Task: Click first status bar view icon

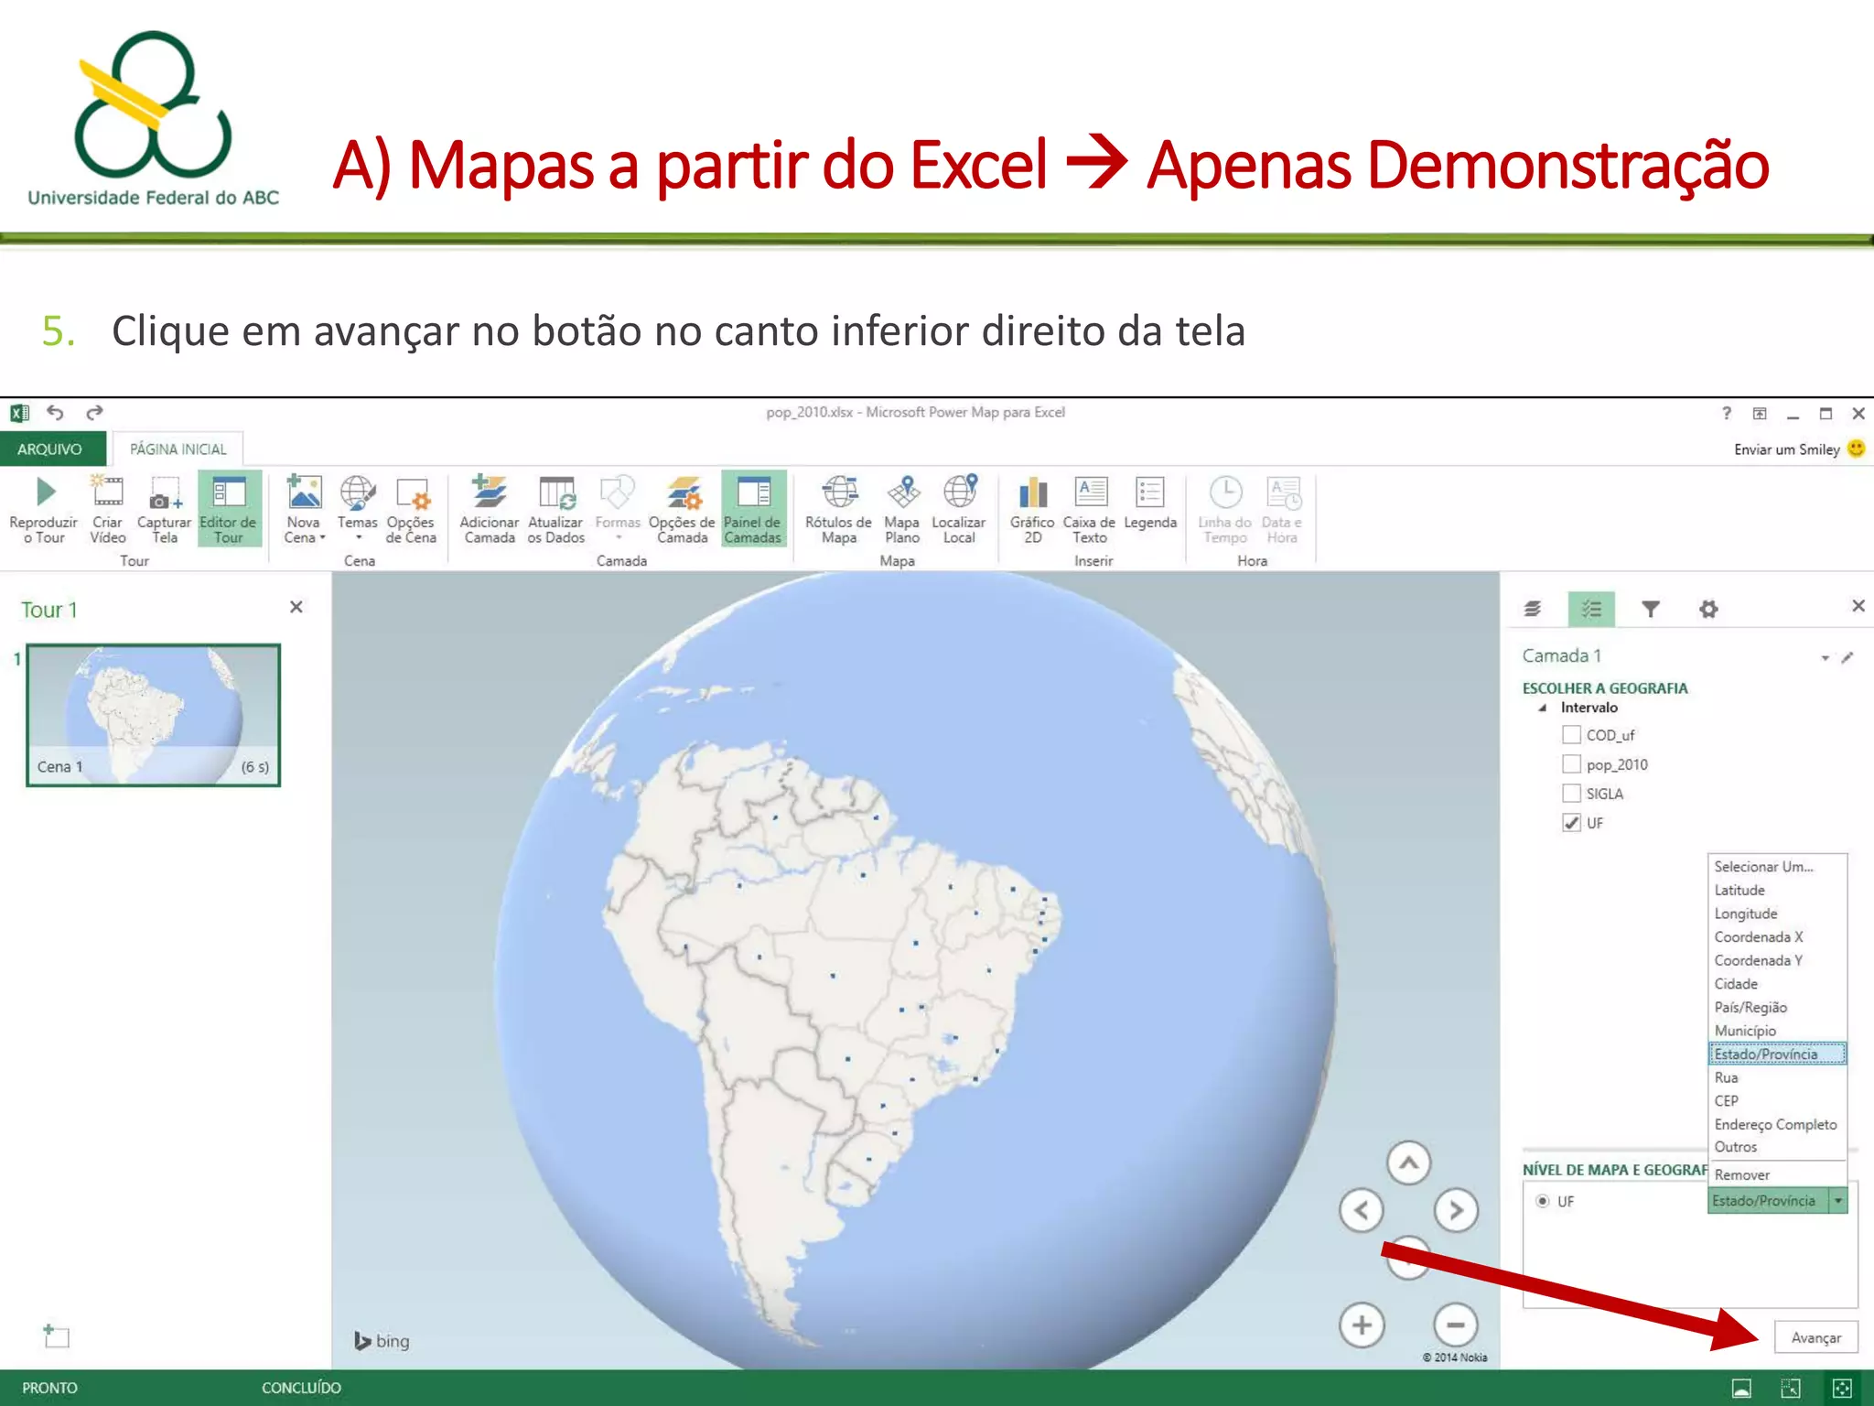Action: 1742,1389
